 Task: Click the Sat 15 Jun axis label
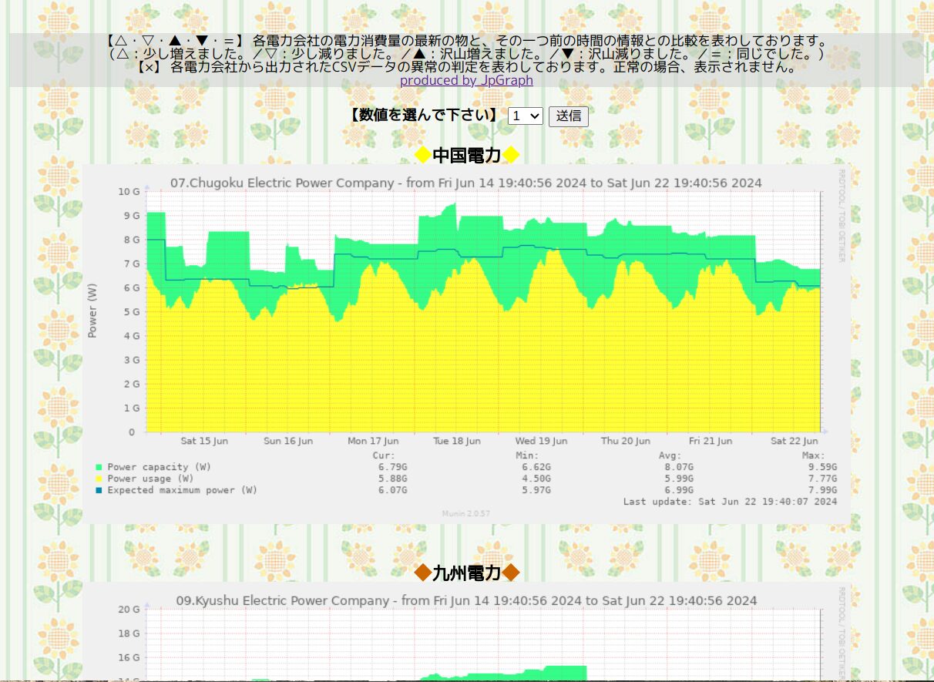pos(204,442)
